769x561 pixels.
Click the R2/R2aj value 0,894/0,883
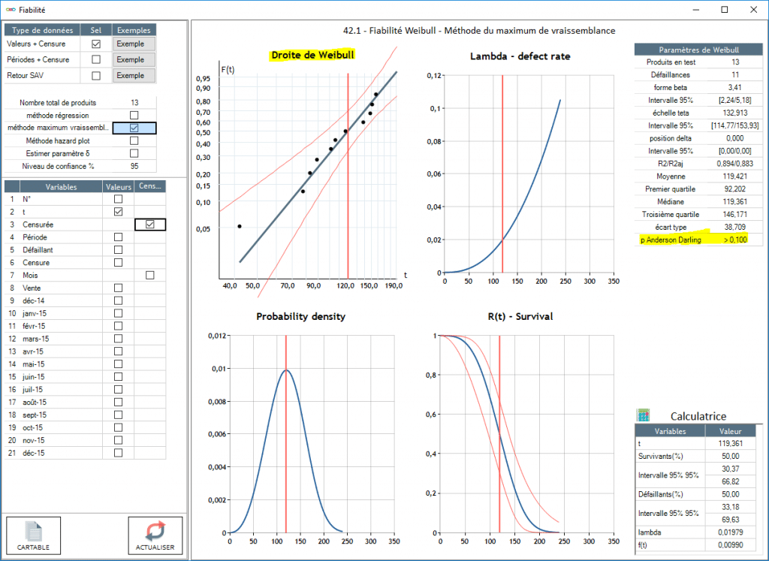(x=734, y=163)
